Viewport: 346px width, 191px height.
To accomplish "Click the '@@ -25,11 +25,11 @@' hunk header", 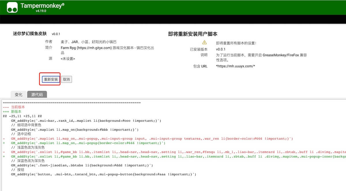I will pyautogui.click(x=22, y=116).
